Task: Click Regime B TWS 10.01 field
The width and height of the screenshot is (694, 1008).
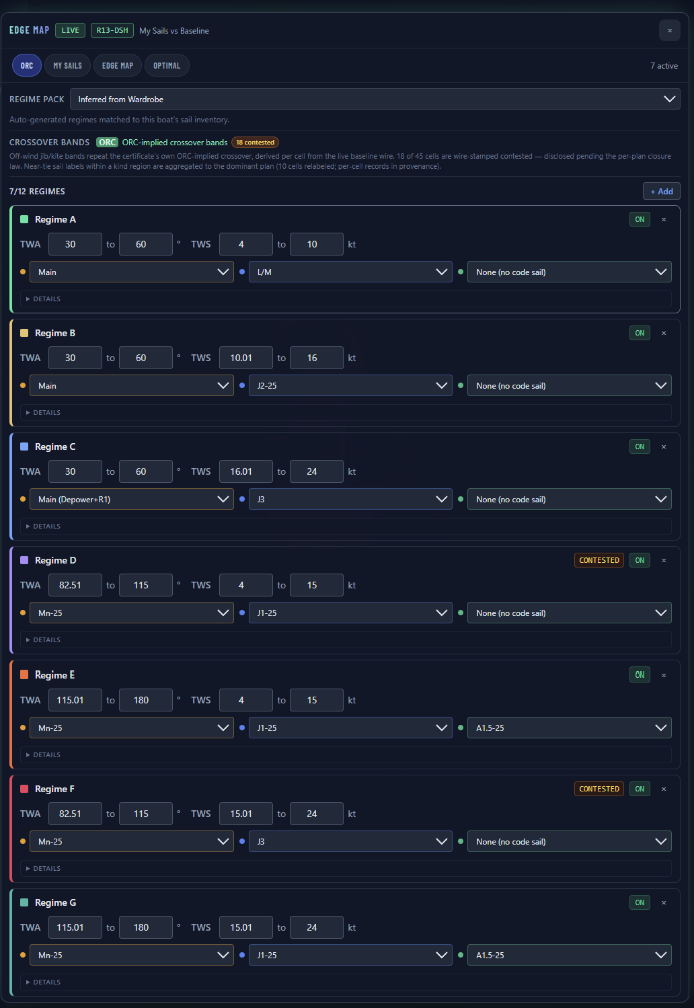Action: tap(246, 358)
